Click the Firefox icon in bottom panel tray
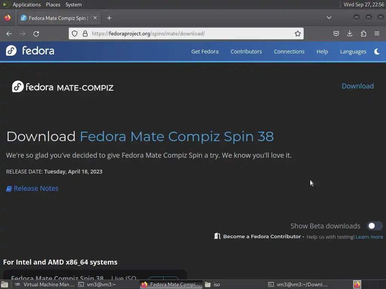Screen dimensions: 386x289 click(357, 284)
